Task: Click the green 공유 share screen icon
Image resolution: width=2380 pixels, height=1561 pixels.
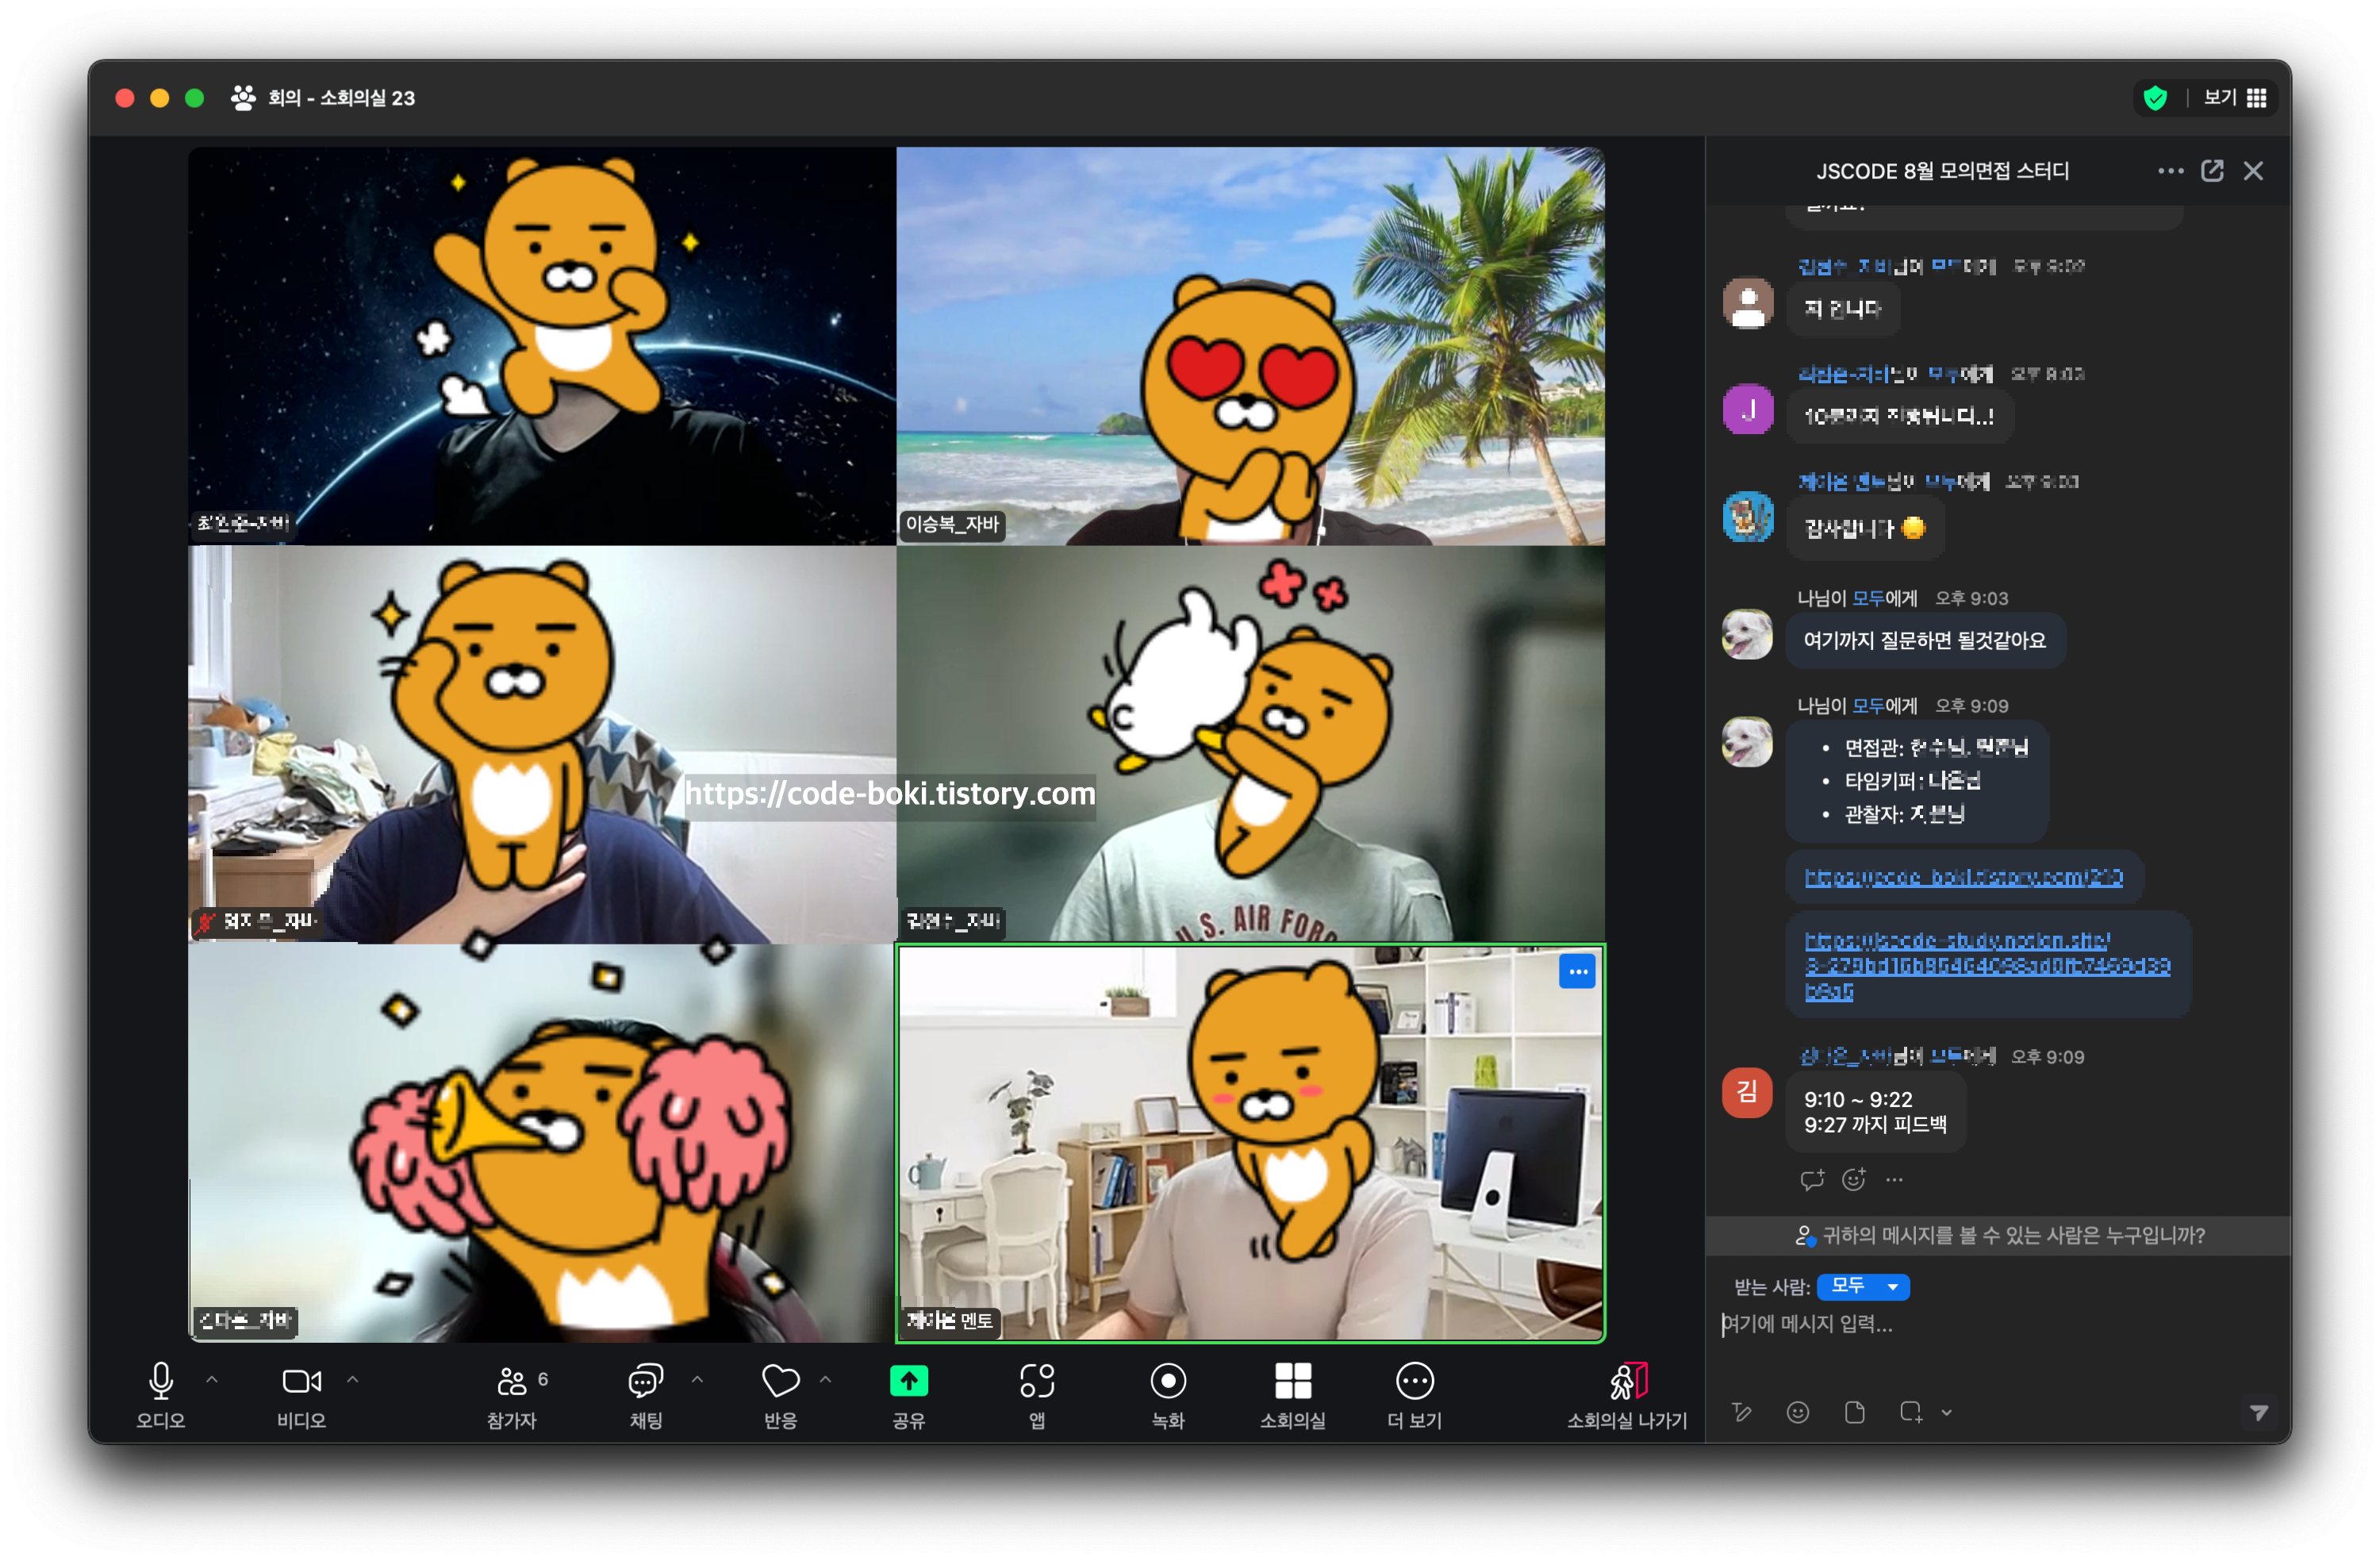Action: (908, 1382)
